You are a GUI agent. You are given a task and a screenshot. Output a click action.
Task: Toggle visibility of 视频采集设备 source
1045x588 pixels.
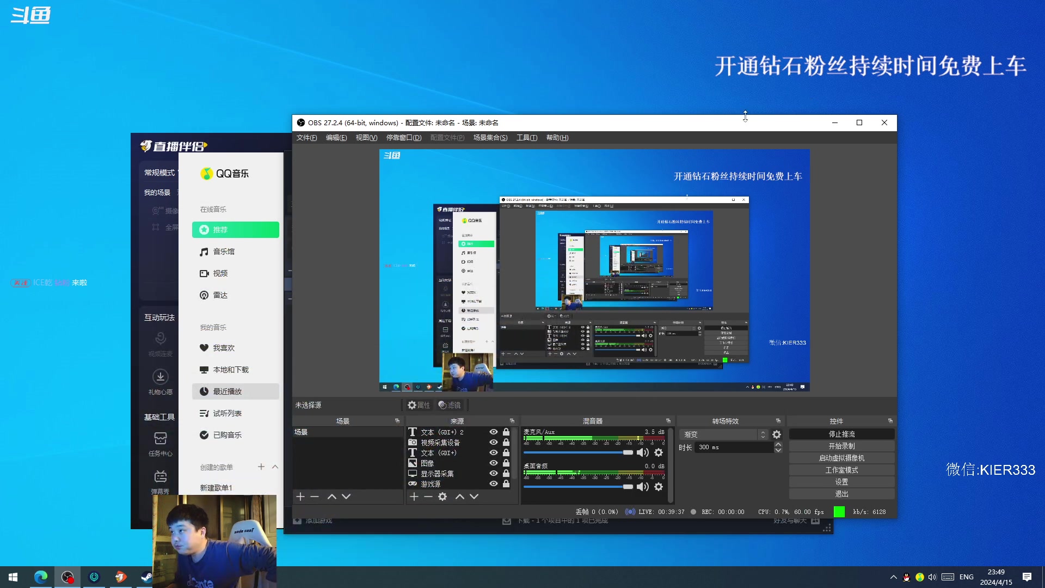494,442
